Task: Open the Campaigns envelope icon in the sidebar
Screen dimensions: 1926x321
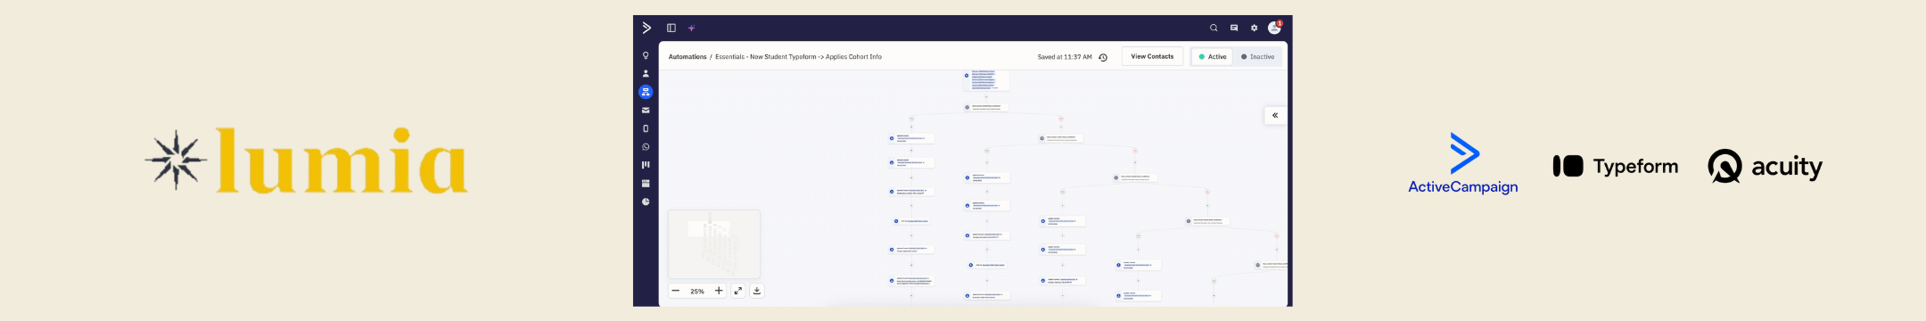Action: (646, 111)
